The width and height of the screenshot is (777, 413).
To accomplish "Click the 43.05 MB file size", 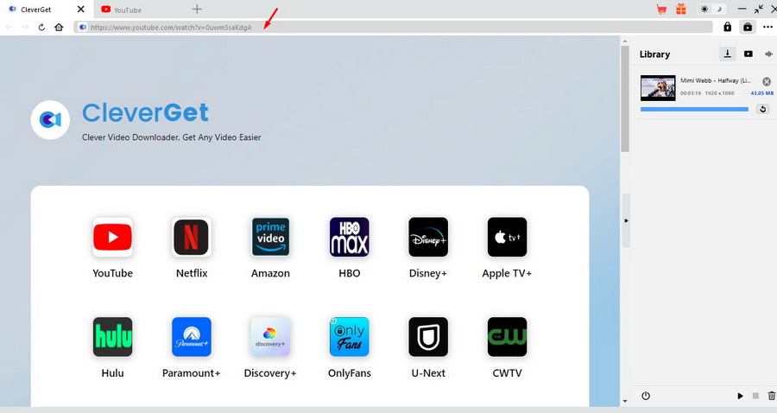I will (761, 93).
